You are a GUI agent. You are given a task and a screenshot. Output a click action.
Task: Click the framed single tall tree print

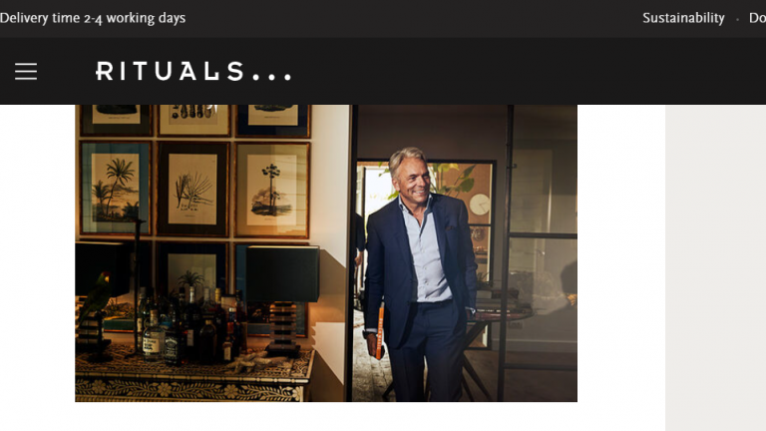click(271, 190)
